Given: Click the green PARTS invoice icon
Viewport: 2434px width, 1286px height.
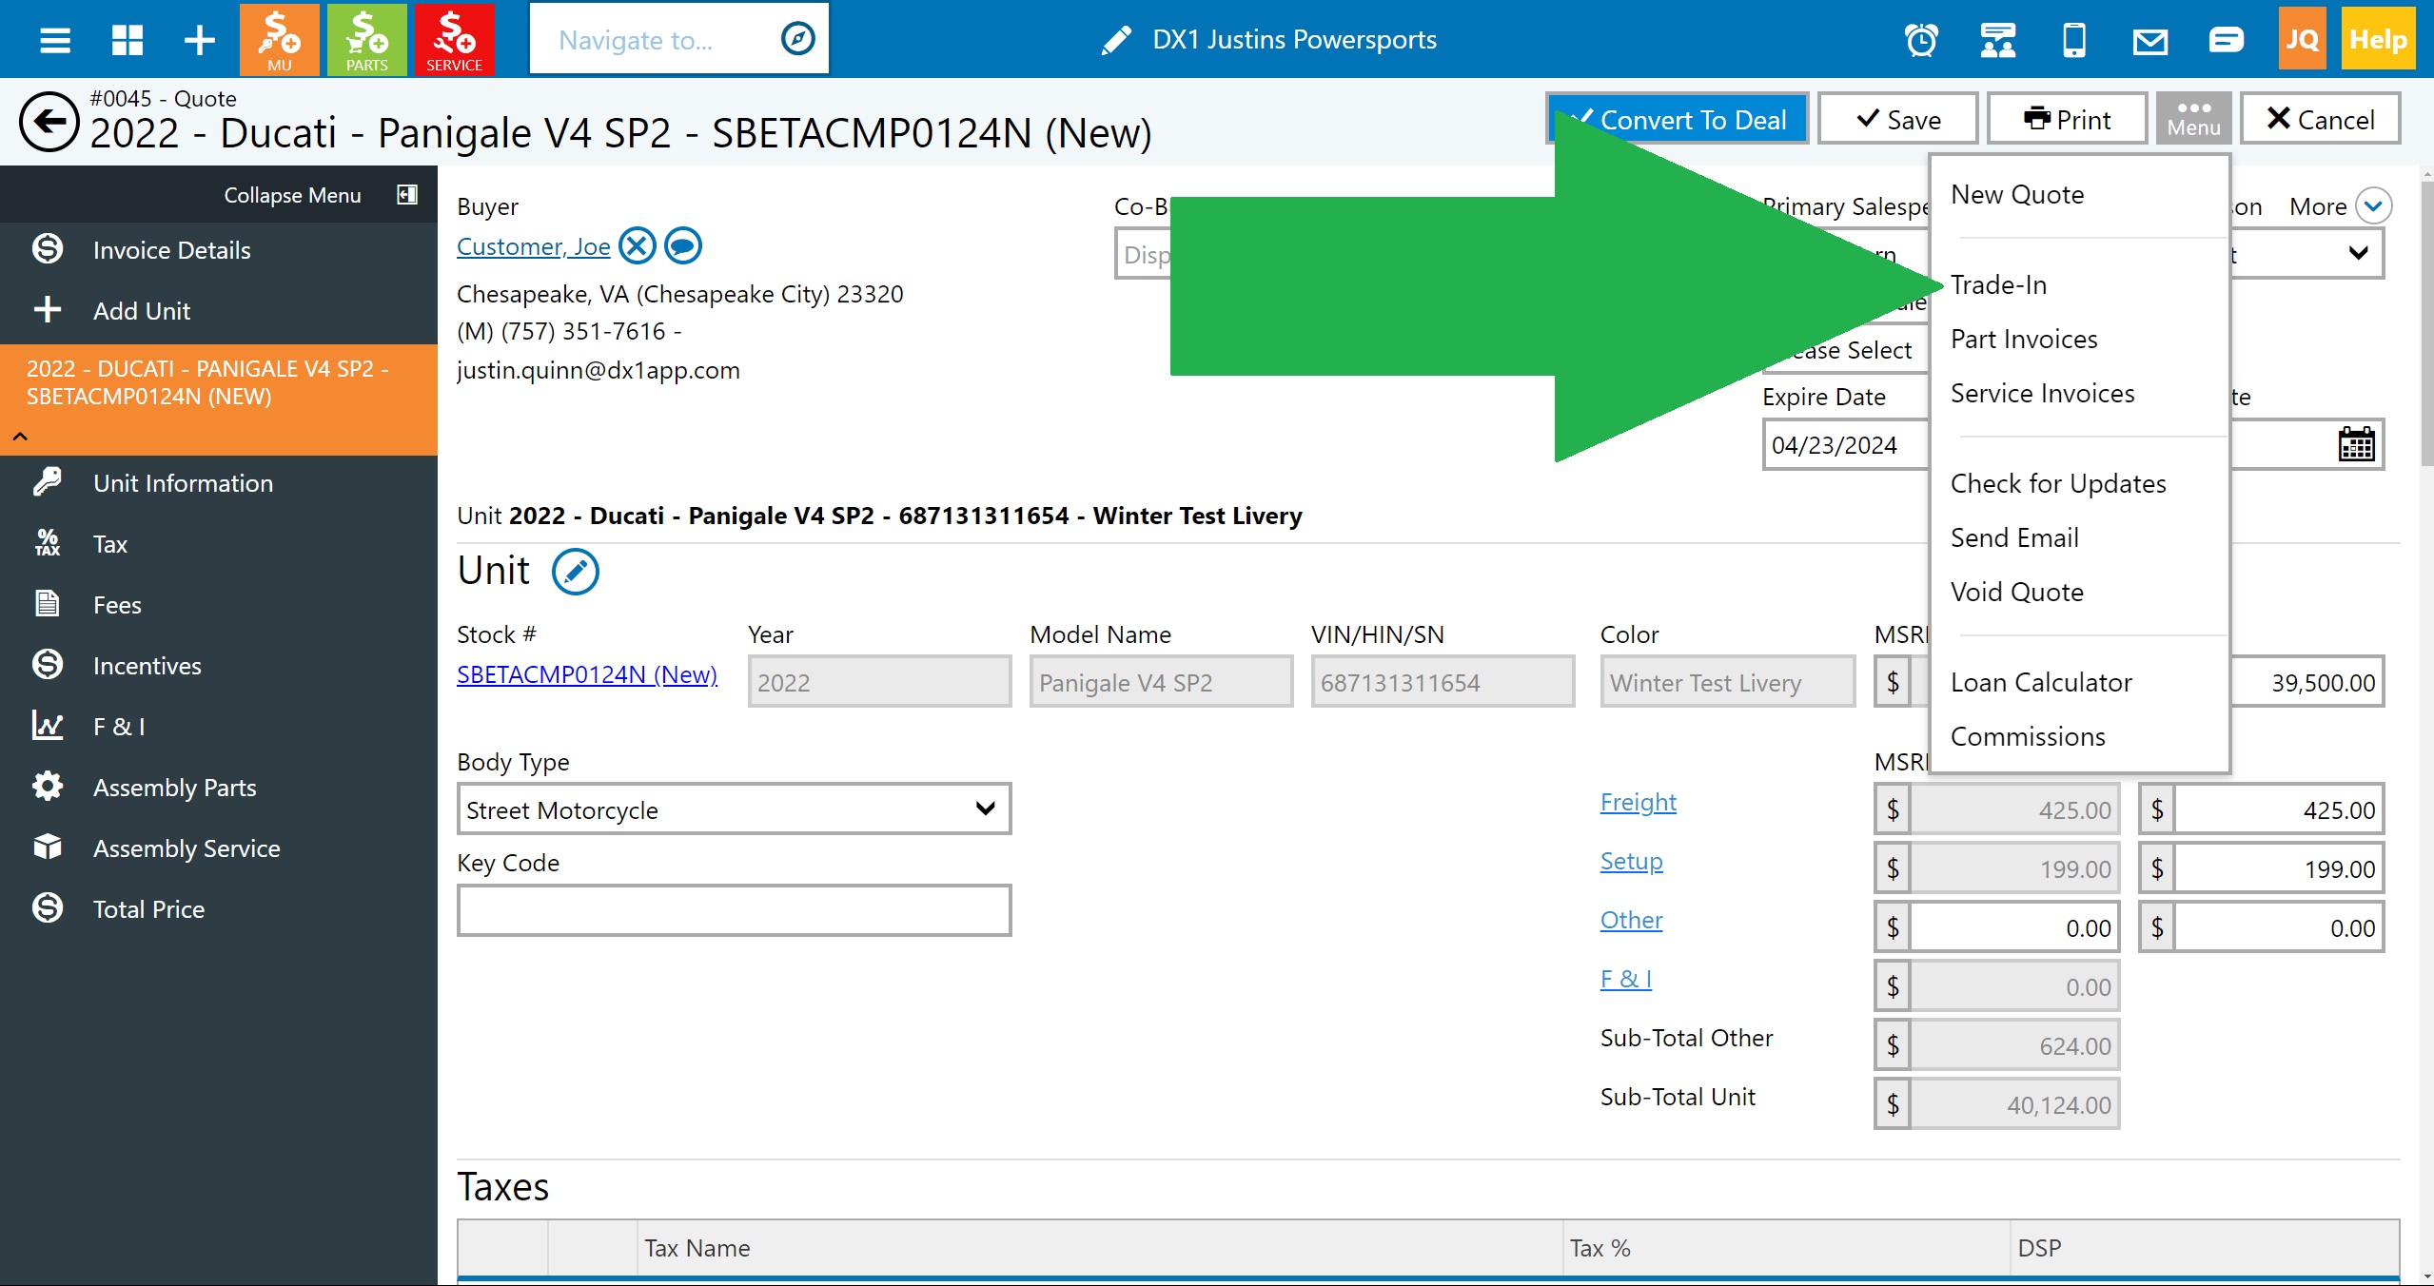Looking at the screenshot, I should click(x=366, y=39).
